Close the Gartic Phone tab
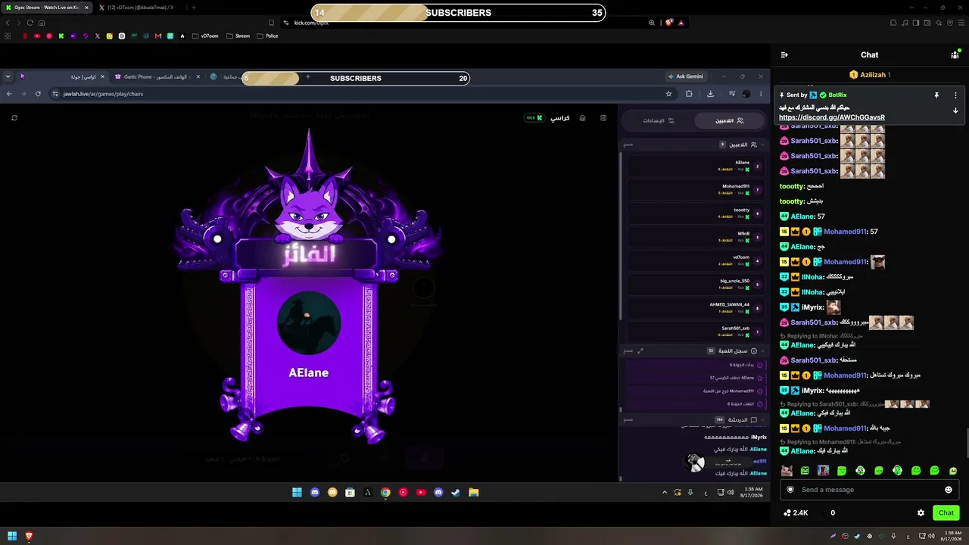The image size is (969, 545). click(198, 76)
